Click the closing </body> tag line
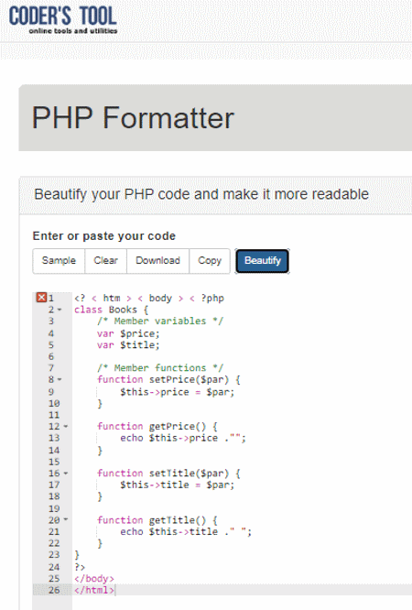Screen dimensions: 412x610 (x=94, y=579)
